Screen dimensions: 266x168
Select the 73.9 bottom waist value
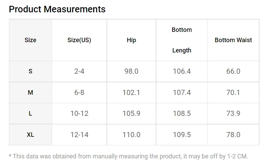pos(233,113)
